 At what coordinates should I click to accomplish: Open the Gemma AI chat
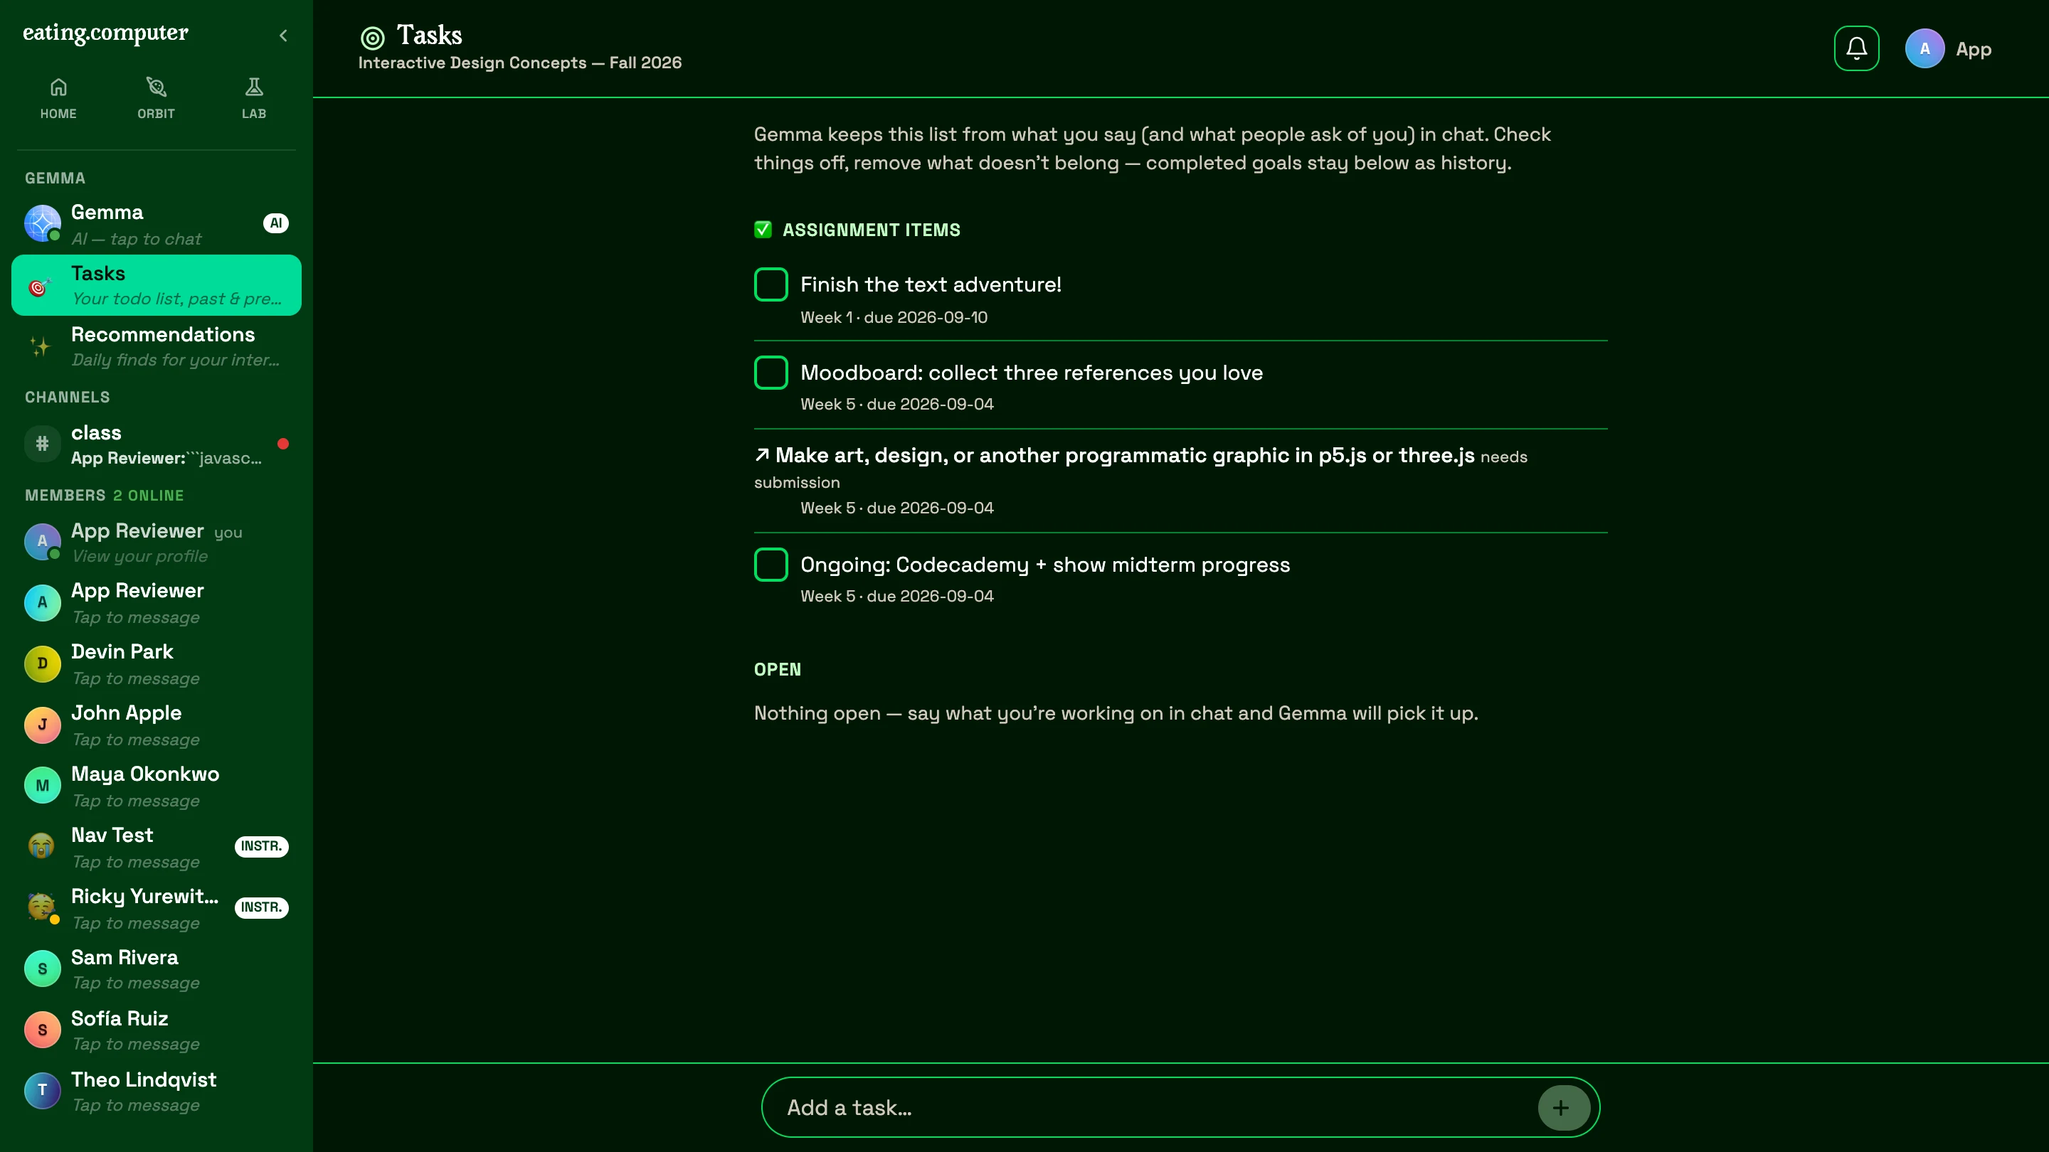point(156,224)
